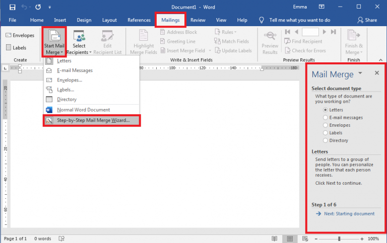
Task: Select the Directory radio button in pane
Action: [x=326, y=140]
